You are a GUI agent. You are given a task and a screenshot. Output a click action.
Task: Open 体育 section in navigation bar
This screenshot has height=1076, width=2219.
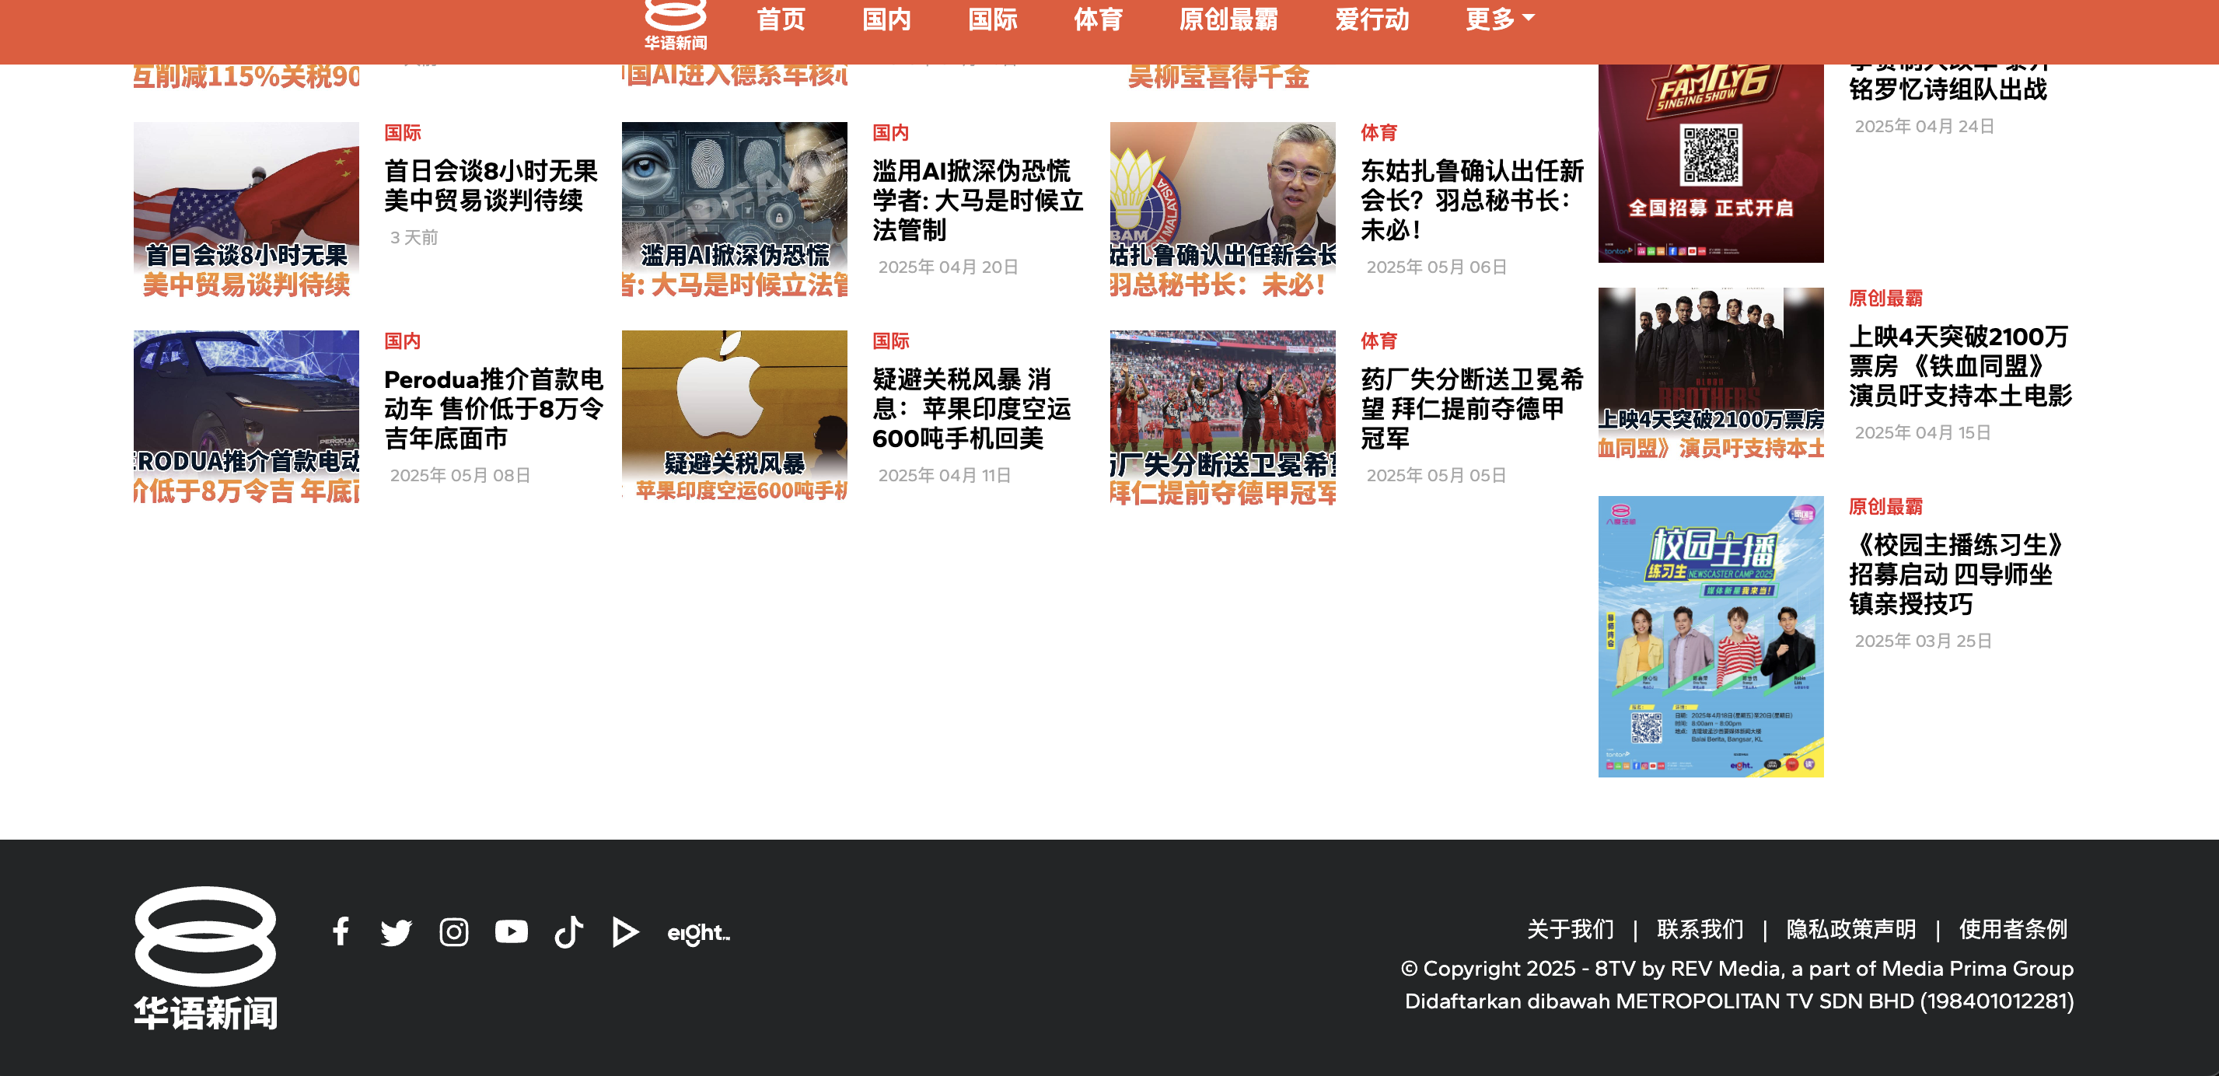click(1099, 19)
